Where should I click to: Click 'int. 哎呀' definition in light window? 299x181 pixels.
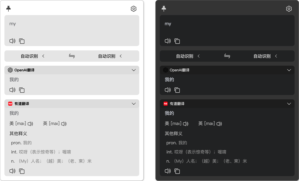pyautogui.click(x=41, y=152)
